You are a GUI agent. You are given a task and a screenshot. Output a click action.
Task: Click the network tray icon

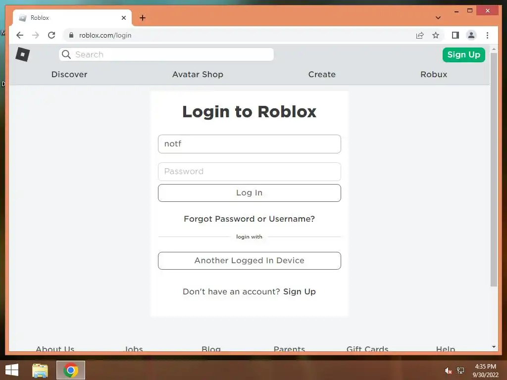coord(460,370)
